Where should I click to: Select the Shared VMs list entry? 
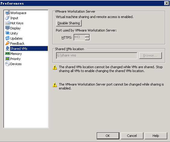(x=27, y=49)
